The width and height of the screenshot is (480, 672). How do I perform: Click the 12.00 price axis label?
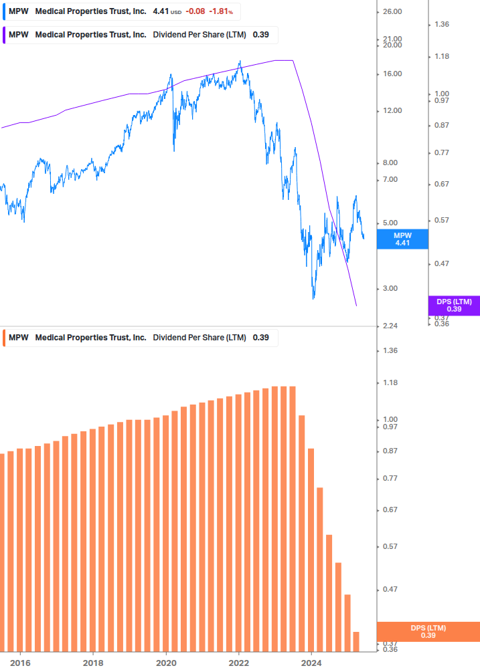[x=392, y=110]
